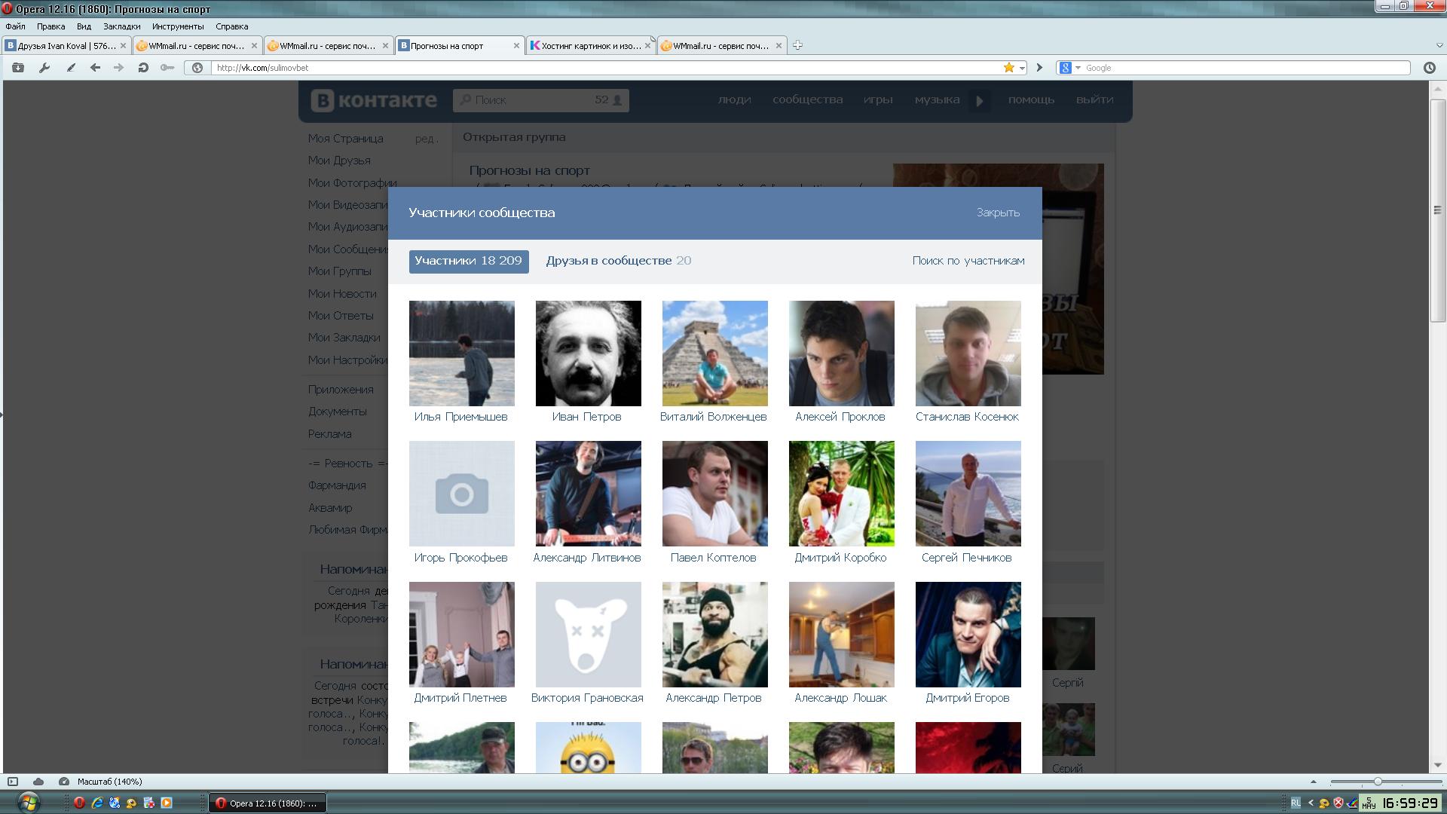Click the ВКонтакте logo
1447x814 pixels.
pos(375,100)
